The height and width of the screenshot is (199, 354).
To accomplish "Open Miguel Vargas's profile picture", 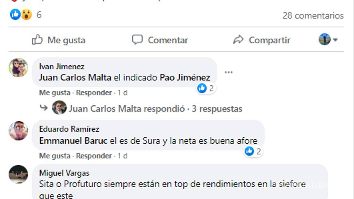I will pos(18,174).
